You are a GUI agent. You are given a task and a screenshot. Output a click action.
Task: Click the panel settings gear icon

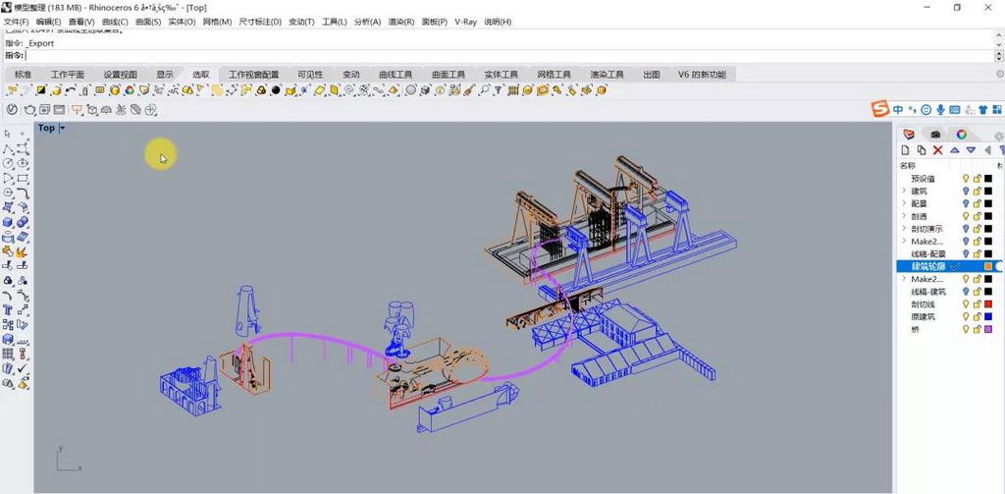998,136
